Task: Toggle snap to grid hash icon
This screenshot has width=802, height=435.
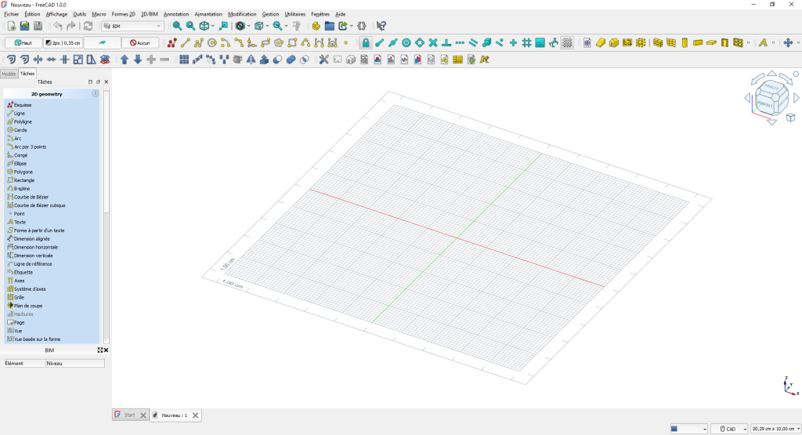Action: (x=527, y=43)
